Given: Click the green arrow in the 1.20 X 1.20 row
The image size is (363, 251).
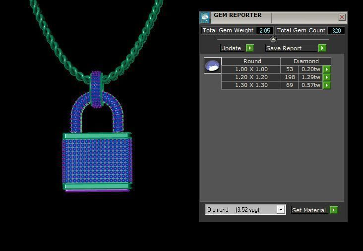Looking at the screenshot, I should (x=327, y=77).
